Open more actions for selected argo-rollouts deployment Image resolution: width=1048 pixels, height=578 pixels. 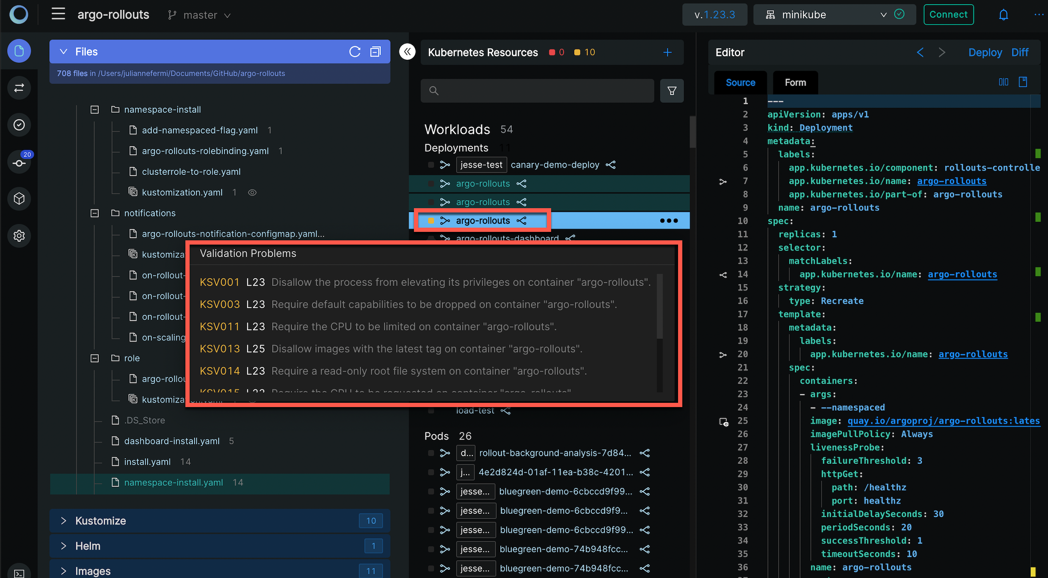(x=669, y=220)
